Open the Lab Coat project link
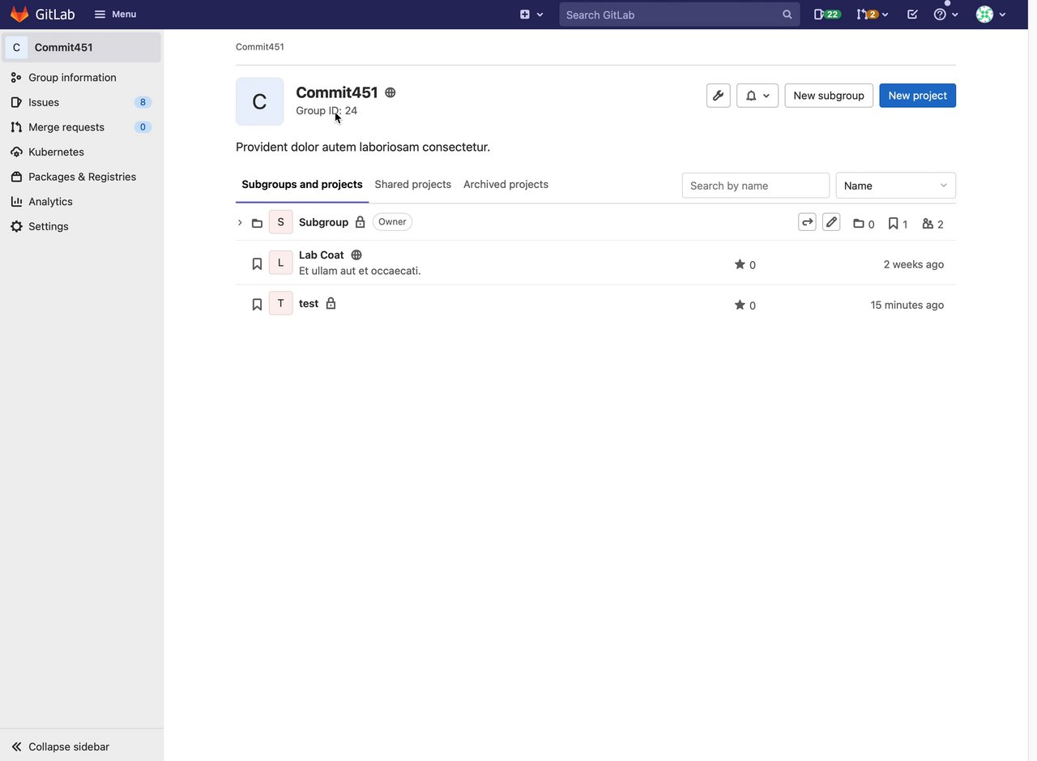Screen dimensions: 1037x761 click(322, 255)
